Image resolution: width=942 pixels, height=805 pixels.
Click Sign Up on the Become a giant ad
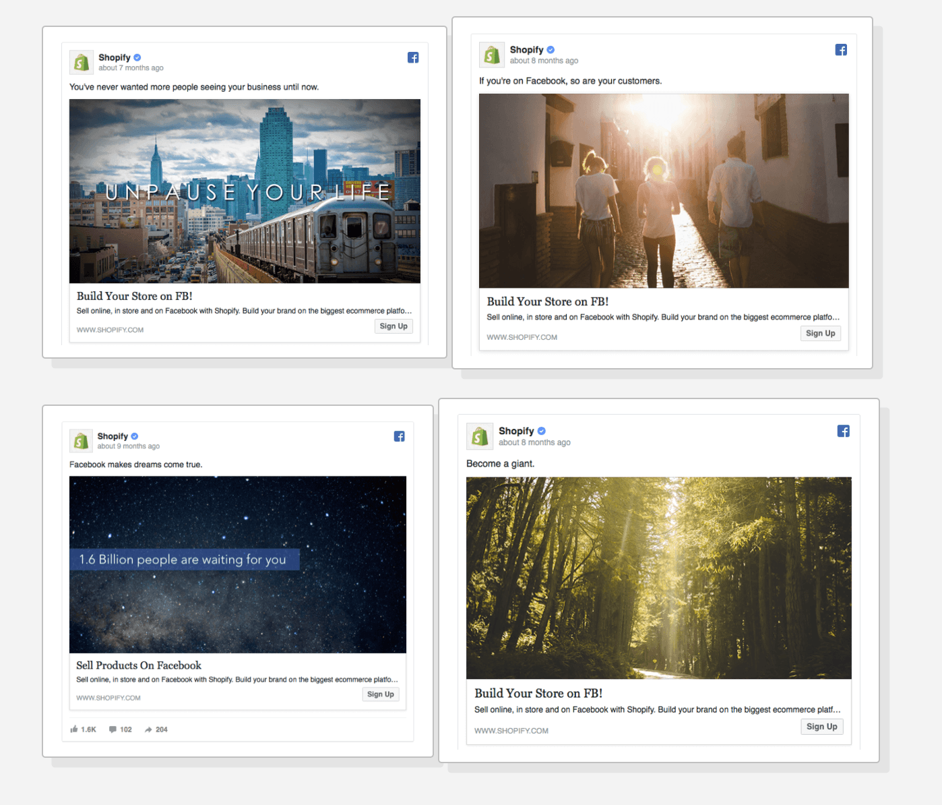tap(822, 727)
